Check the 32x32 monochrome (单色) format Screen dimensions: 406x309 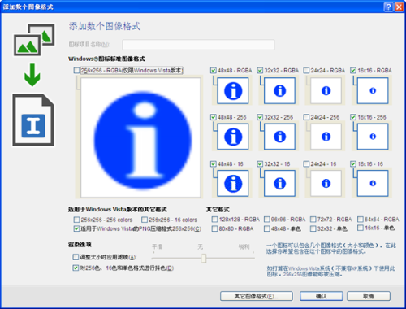click(x=313, y=228)
